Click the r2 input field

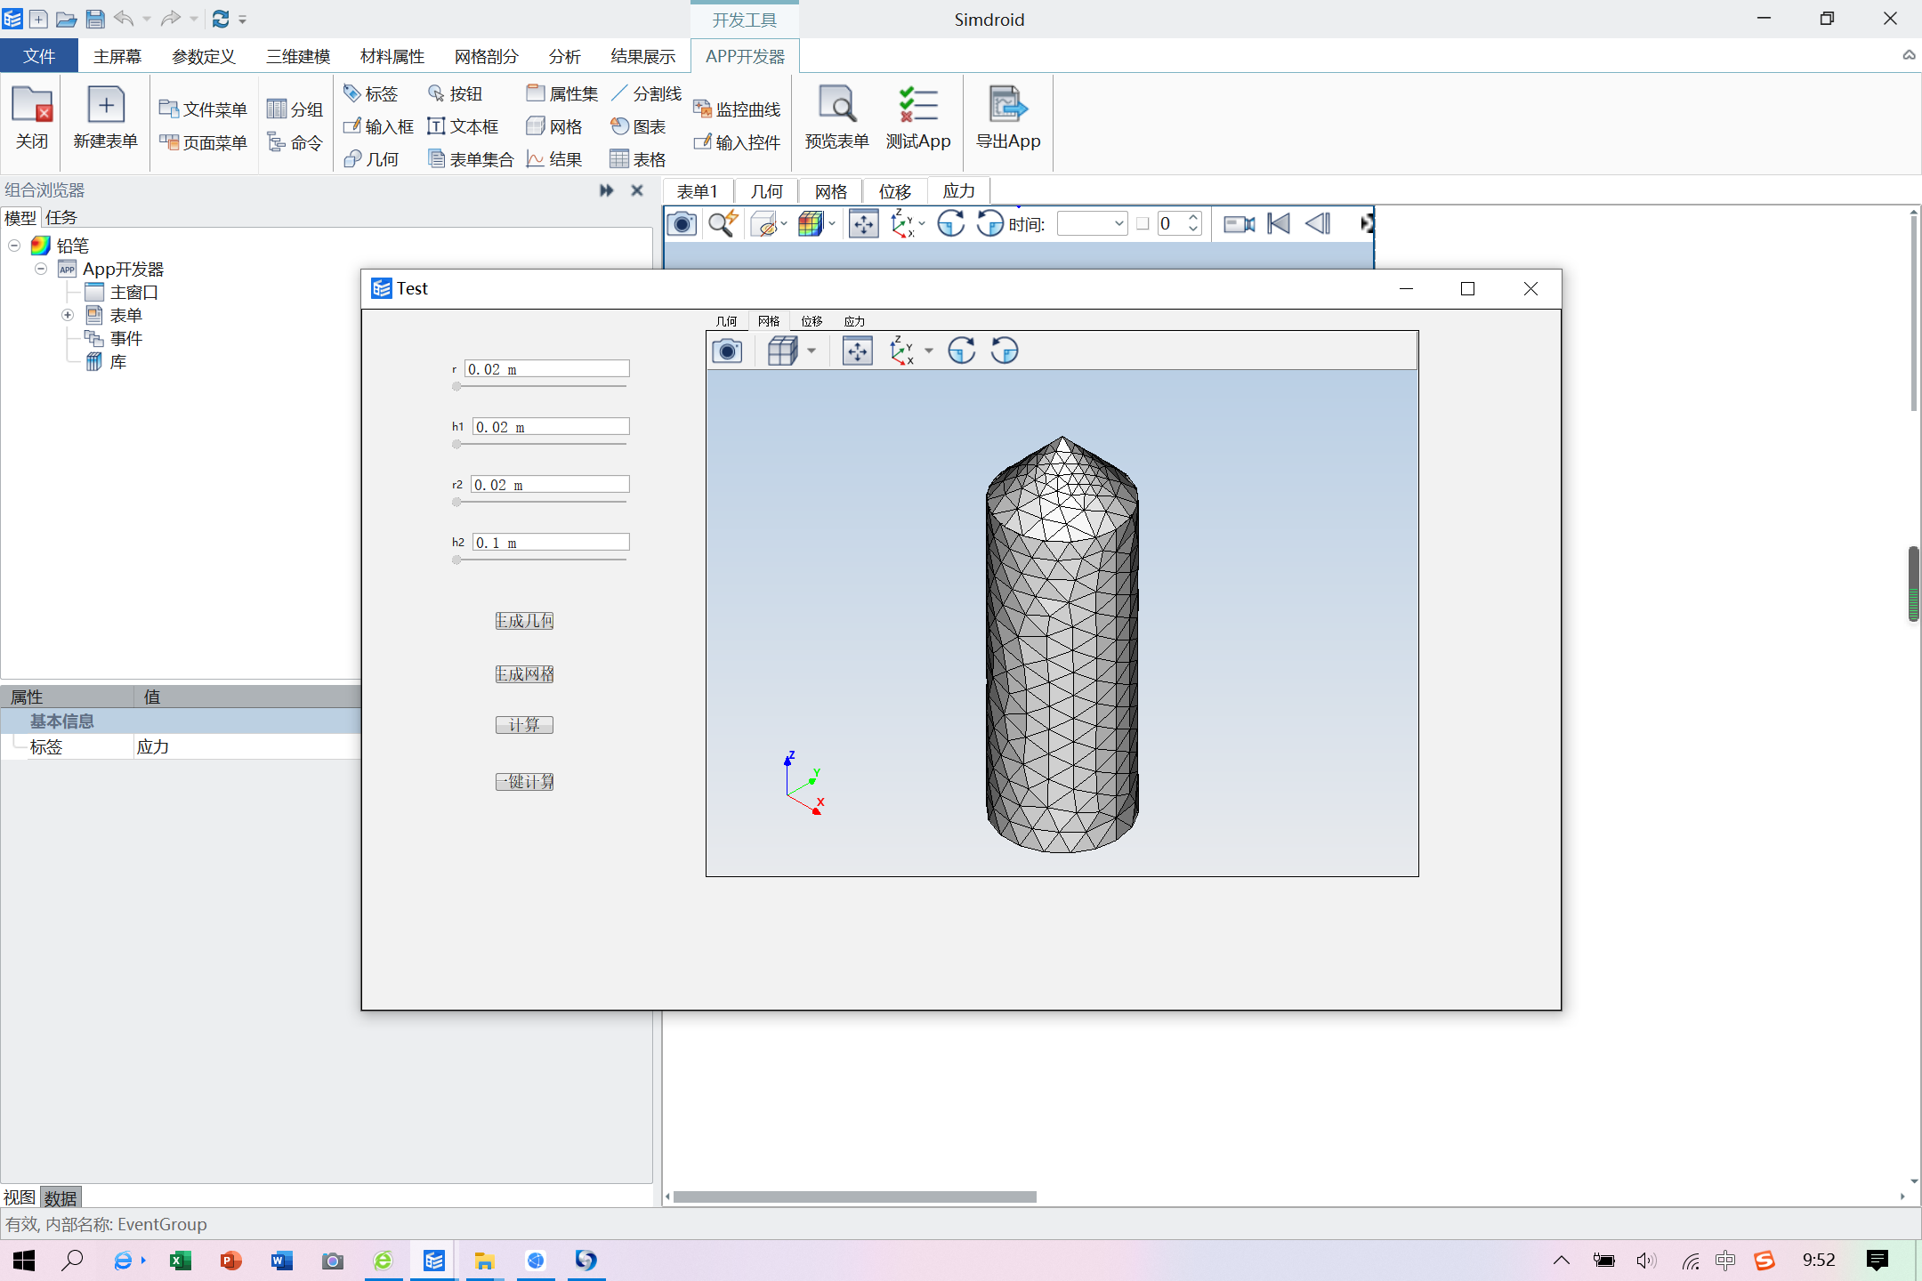pyautogui.click(x=550, y=485)
